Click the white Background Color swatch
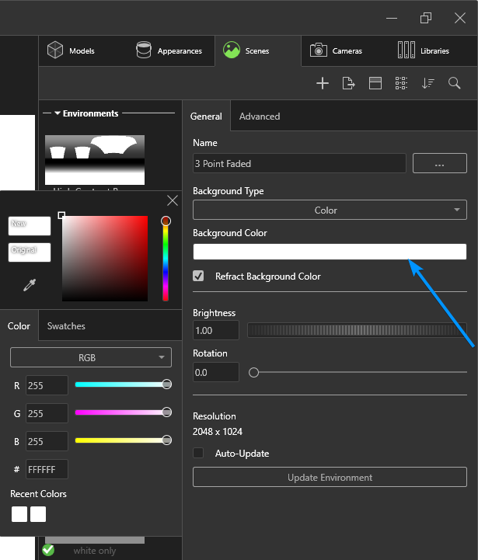Viewport: 478px width, 560px height. [330, 252]
